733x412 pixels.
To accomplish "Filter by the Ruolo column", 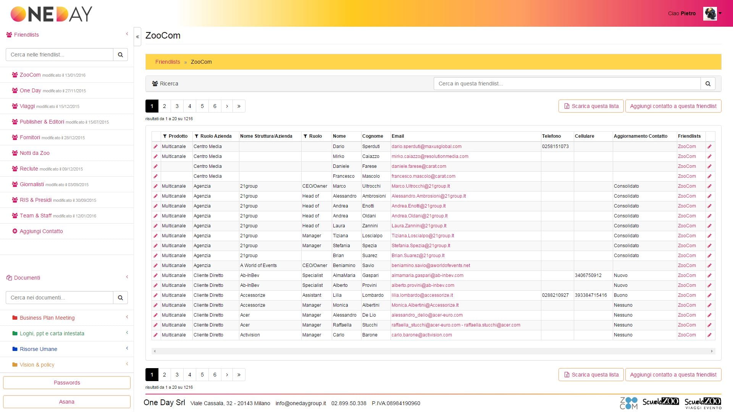I will (x=305, y=136).
